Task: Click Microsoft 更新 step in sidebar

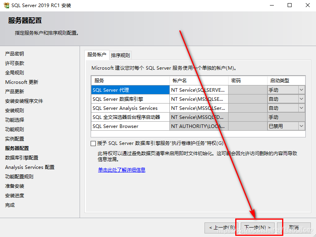Action: pyautogui.click(x=22, y=82)
